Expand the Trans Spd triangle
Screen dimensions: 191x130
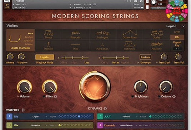coord(157,63)
